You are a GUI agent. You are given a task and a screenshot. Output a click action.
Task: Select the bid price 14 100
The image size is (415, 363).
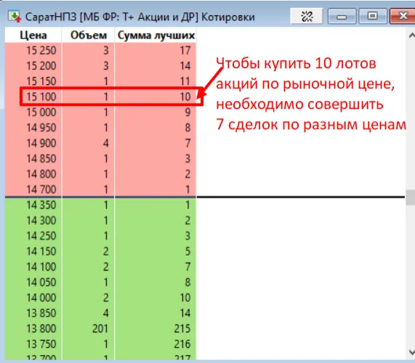pyautogui.click(x=41, y=266)
